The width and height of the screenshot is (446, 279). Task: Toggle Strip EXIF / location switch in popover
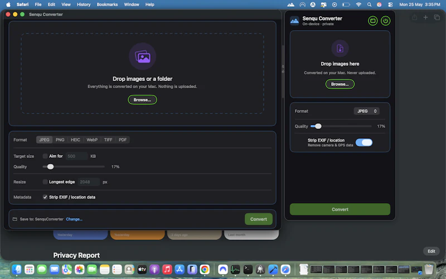[x=364, y=142]
